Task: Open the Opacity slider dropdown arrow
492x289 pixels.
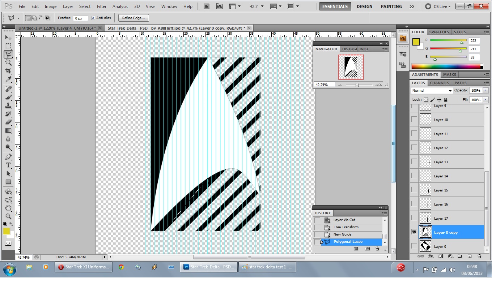Action: pyautogui.click(x=485, y=91)
